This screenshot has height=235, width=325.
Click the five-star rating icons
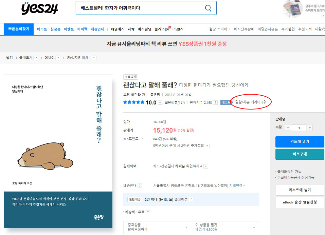coord(134,102)
